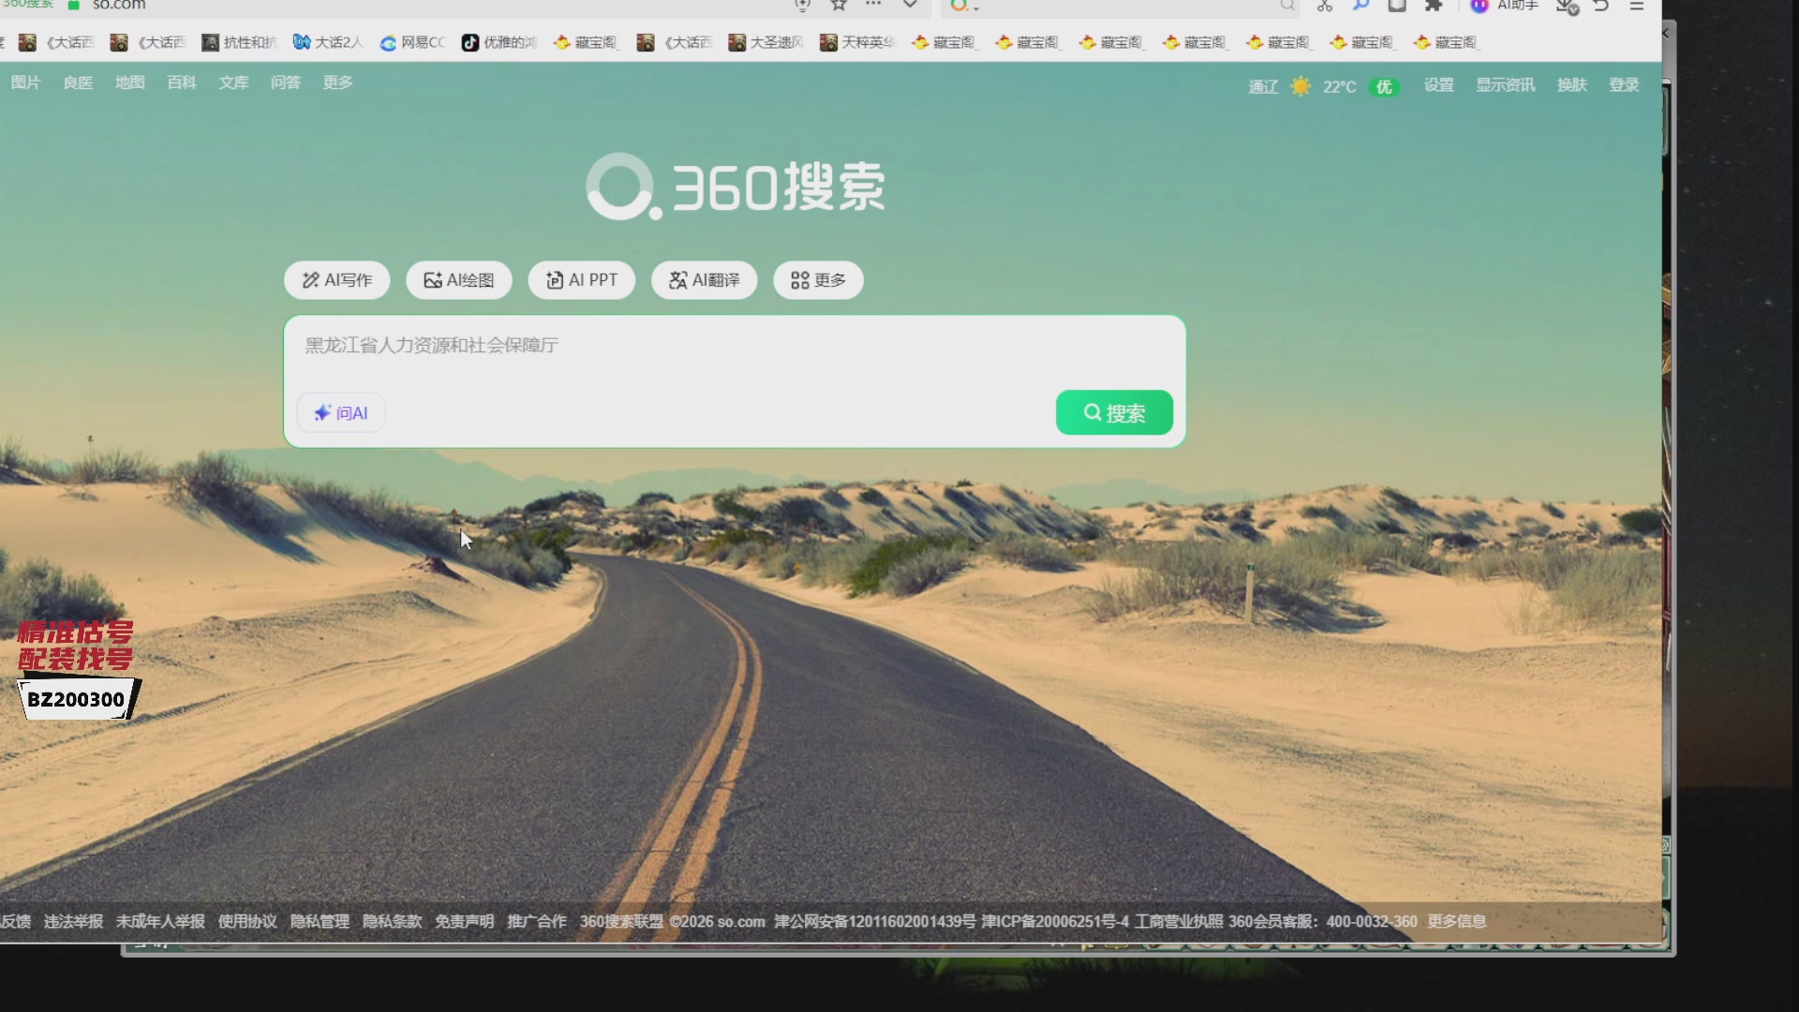The image size is (1799, 1012).
Task: Bookmark page with star icon
Action: click(839, 5)
